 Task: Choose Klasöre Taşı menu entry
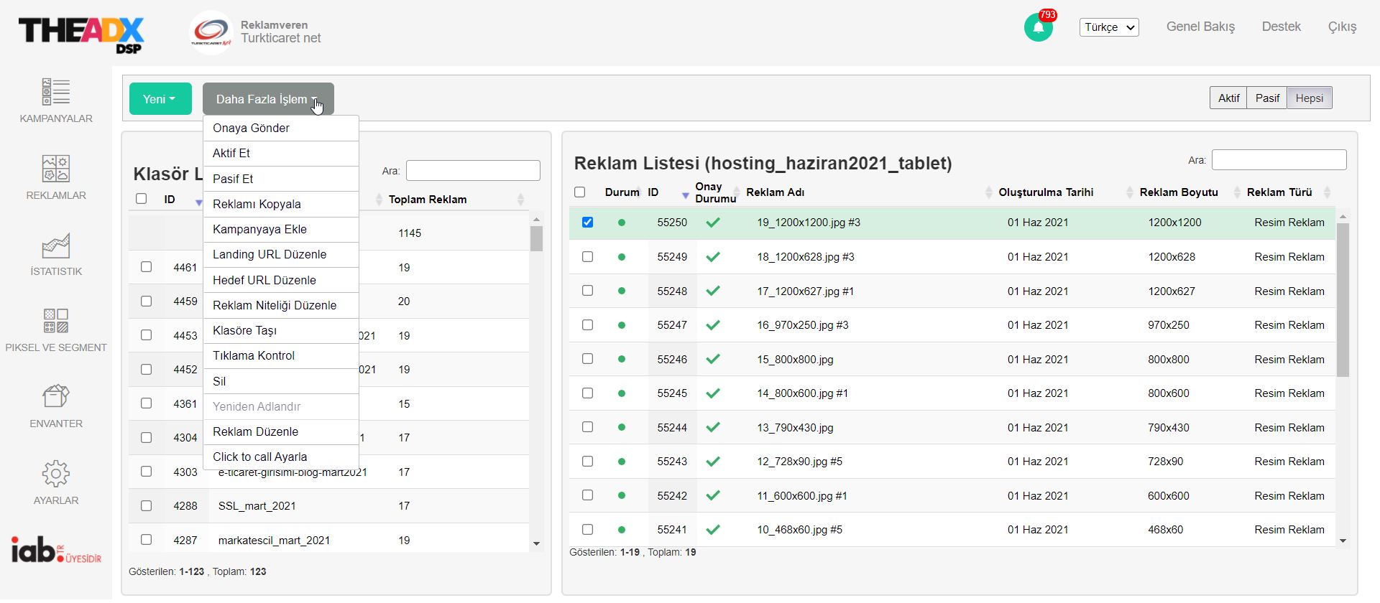(281, 331)
